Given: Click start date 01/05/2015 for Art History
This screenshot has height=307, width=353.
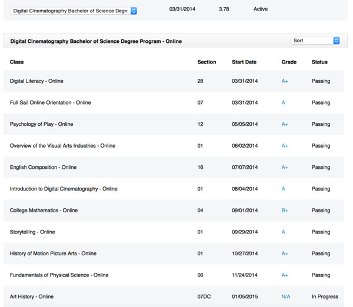Looking at the screenshot, I should 245,296.
